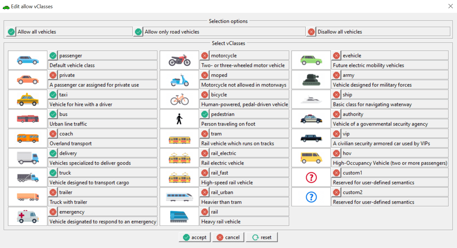Click the army tank icon
This screenshot has width=457, height=248.
coord(311,80)
